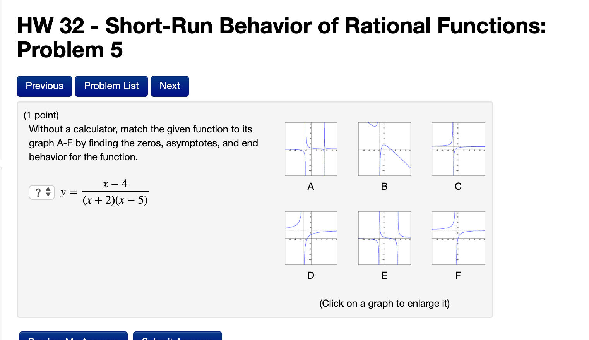Select the question mark placeholder option

[38, 192]
